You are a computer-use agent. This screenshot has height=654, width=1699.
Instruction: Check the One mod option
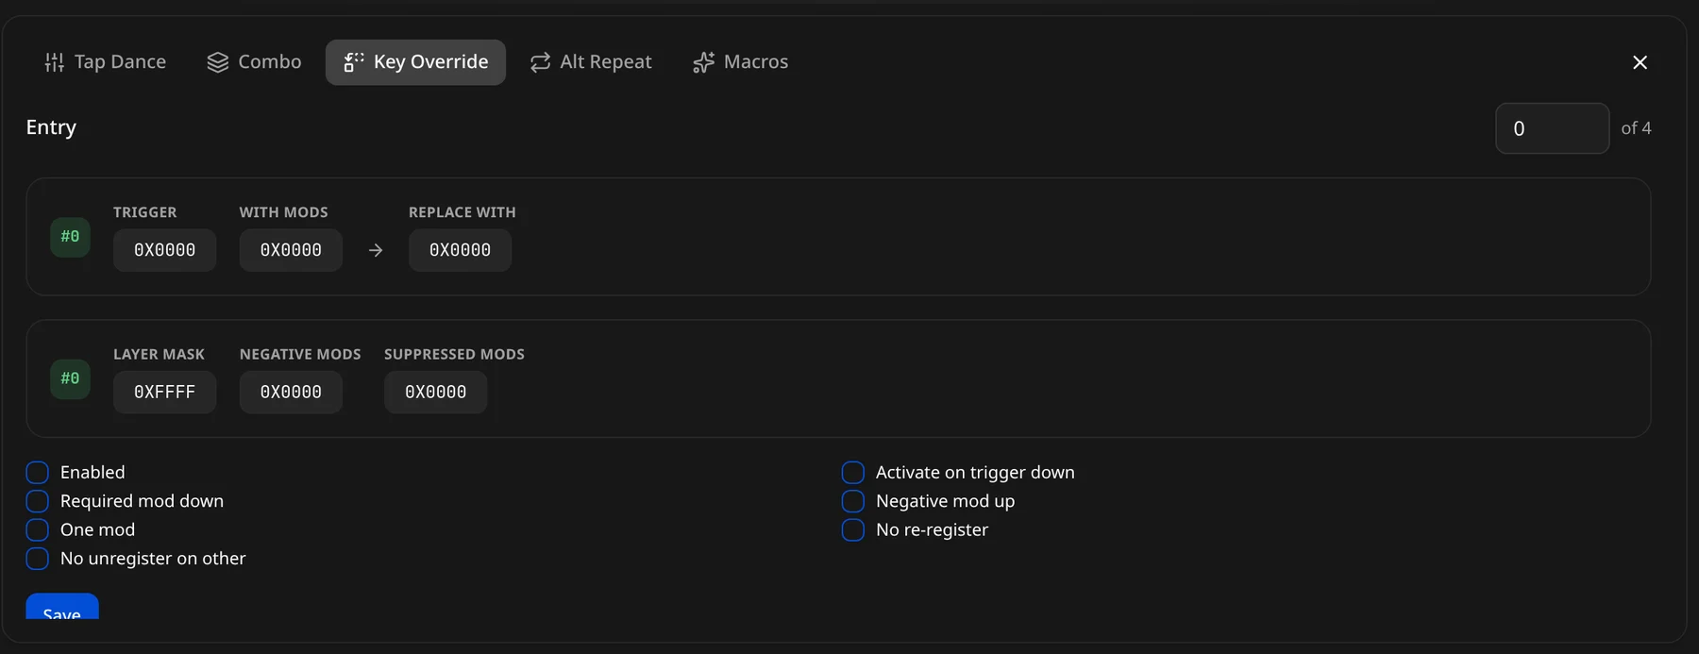pos(37,529)
